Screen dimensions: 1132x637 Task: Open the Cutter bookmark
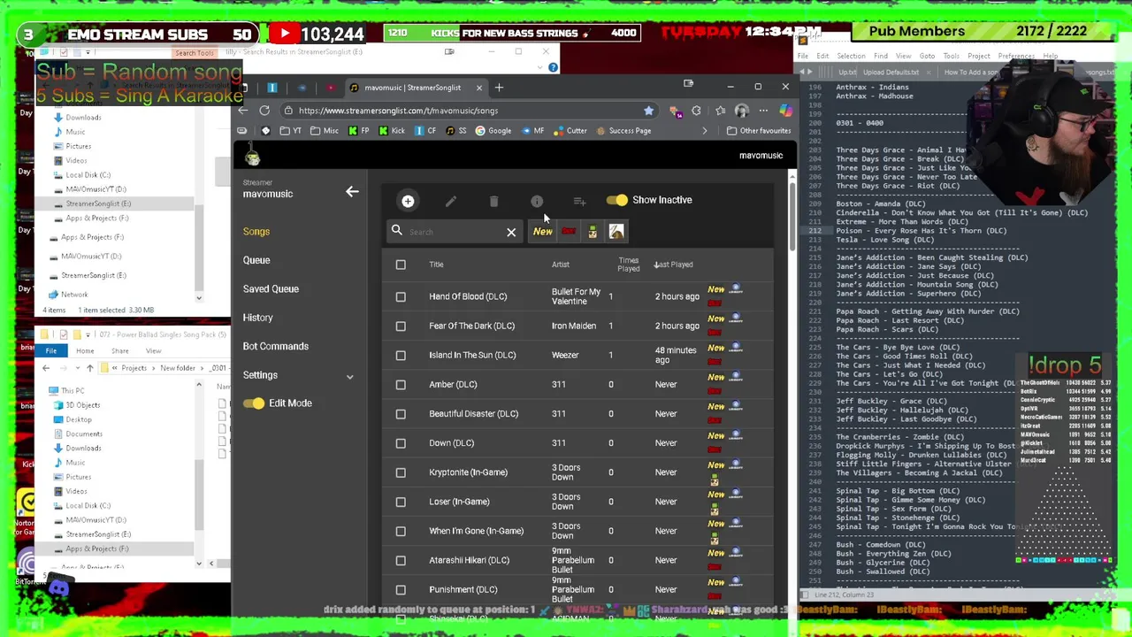click(x=570, y=131)
